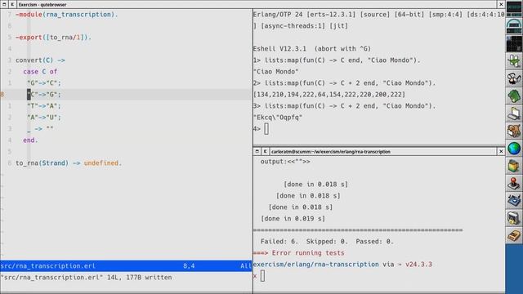Click the "Exercism - qutebrowser" title bar
The image size is (523, 294).
(257, 4)
